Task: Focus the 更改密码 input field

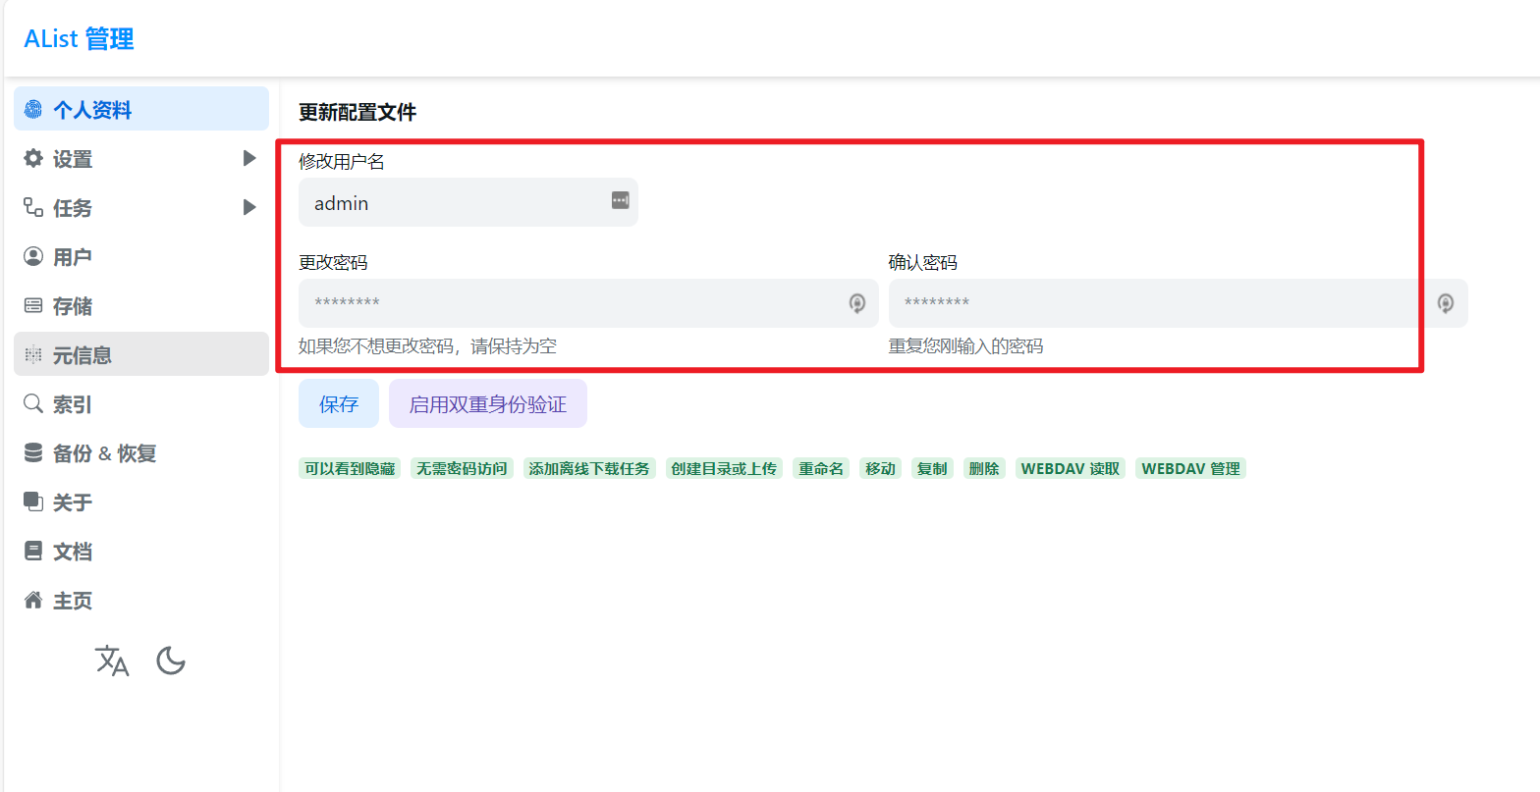Action: pyautogui.click(x=588, y=303)
